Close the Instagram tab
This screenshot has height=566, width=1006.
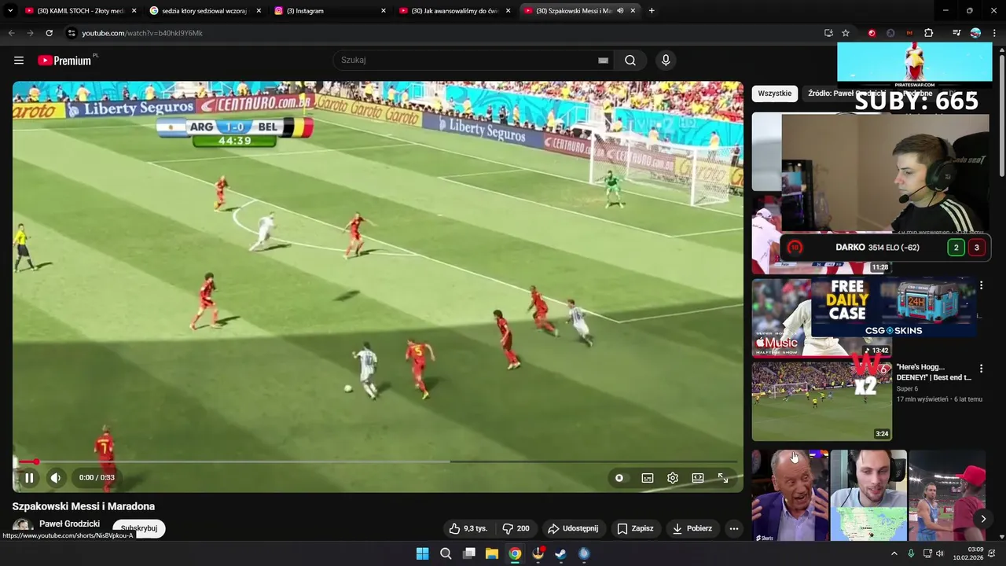tap(384, 11)
